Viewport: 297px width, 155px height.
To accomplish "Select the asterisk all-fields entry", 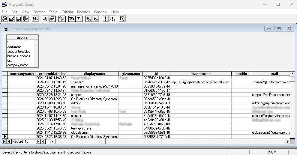I will [x=8, y=42].
